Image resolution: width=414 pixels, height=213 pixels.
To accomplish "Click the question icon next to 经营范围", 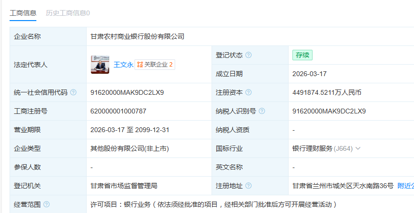I will point(46,204).
